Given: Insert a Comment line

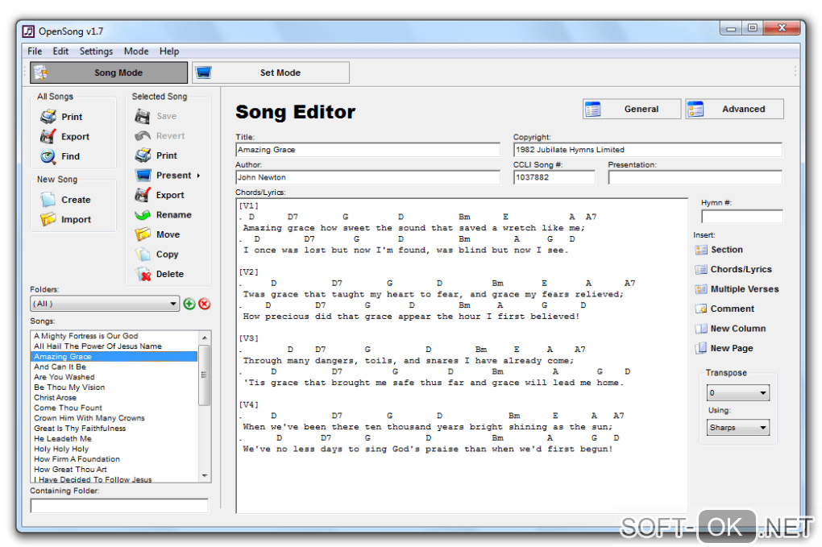Looking at the screenshot, I should click(724, 309).
